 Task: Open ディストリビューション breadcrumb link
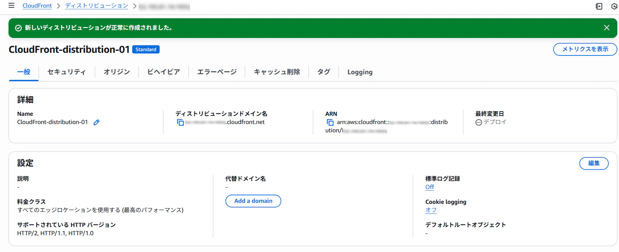(96, 6)
